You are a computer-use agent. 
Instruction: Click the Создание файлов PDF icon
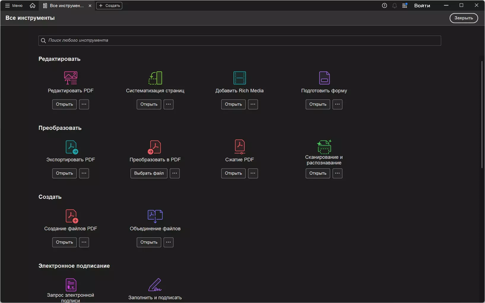coord(71,216)
